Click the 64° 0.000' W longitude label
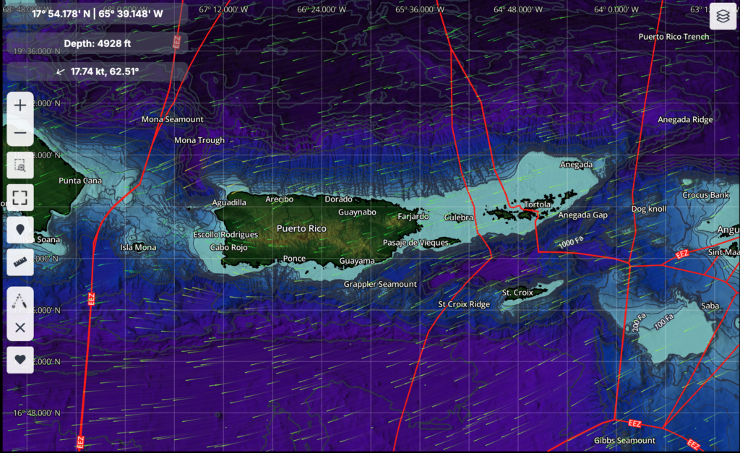This screenshot has height=453, width=740. click(616, 9)
